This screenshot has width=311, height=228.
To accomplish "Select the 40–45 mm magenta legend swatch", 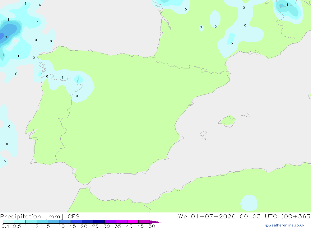I will tap(133, 222).
